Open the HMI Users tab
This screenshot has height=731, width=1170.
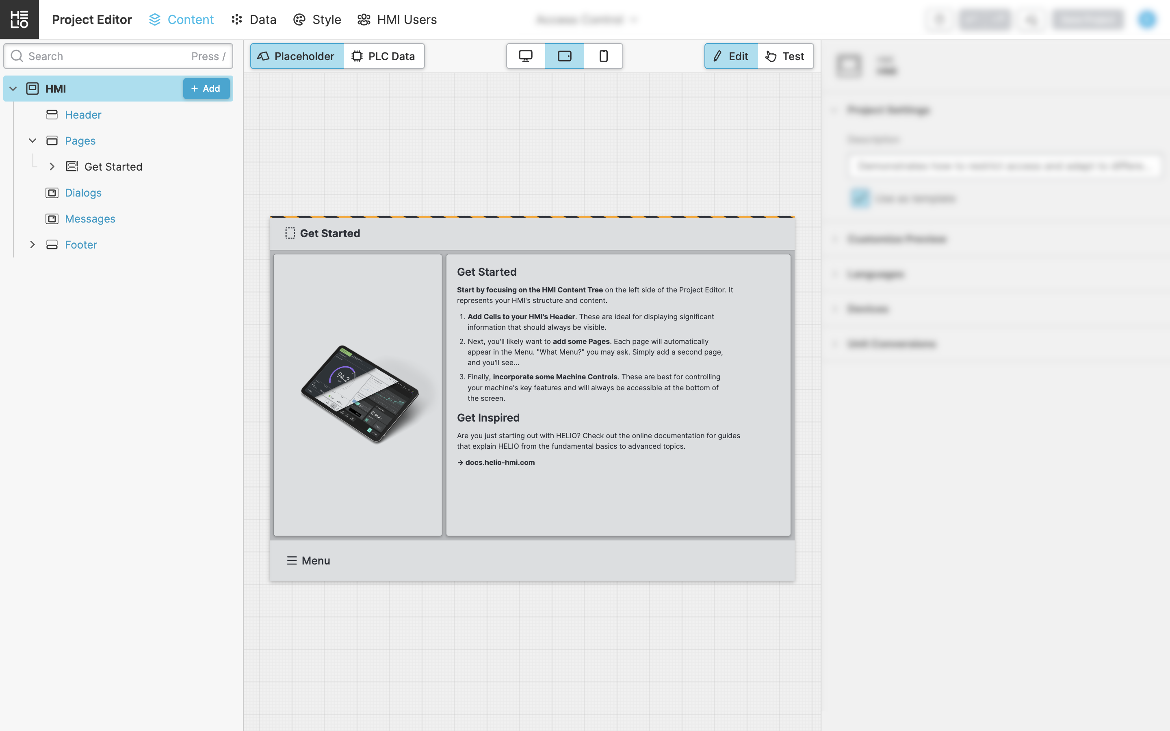pyautogui.click(x=397, y=19)
